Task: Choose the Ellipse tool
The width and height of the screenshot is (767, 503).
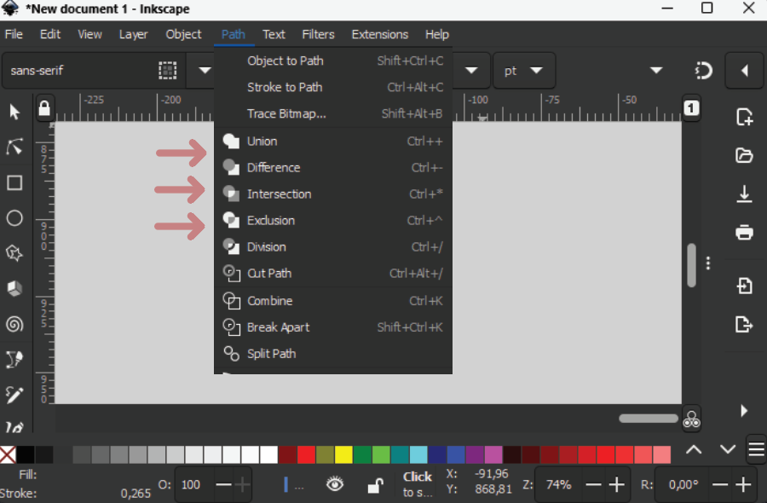Action: point(14,218)
